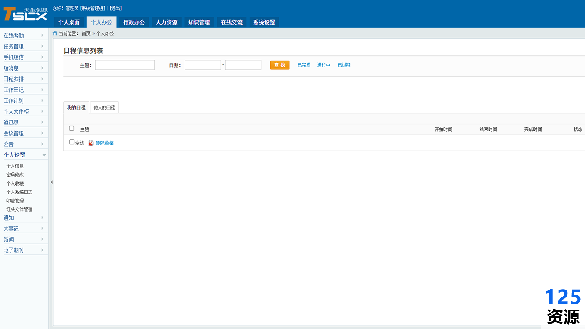Image resolution: width=585 pixels, height=329 pixels.
Task: Tick the 全选 select-all checkbox
Action: coord(72,142)
